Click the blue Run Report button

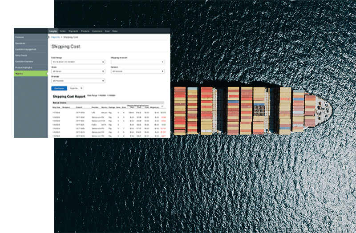click(59, 88)
